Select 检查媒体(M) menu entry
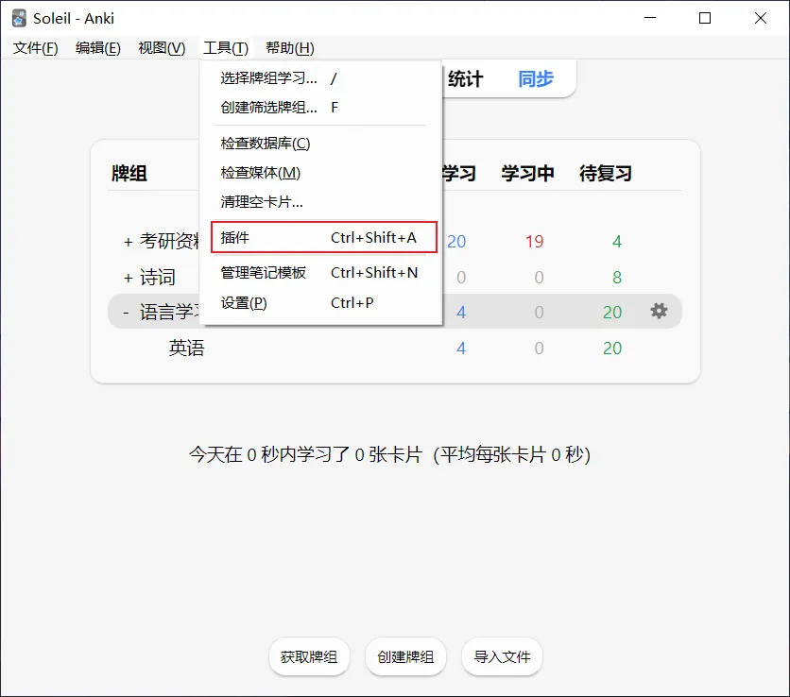 click(320, 173)
